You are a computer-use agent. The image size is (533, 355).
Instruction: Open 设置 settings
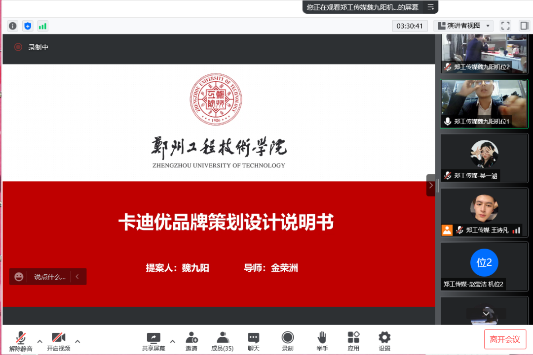pos(384,341)
